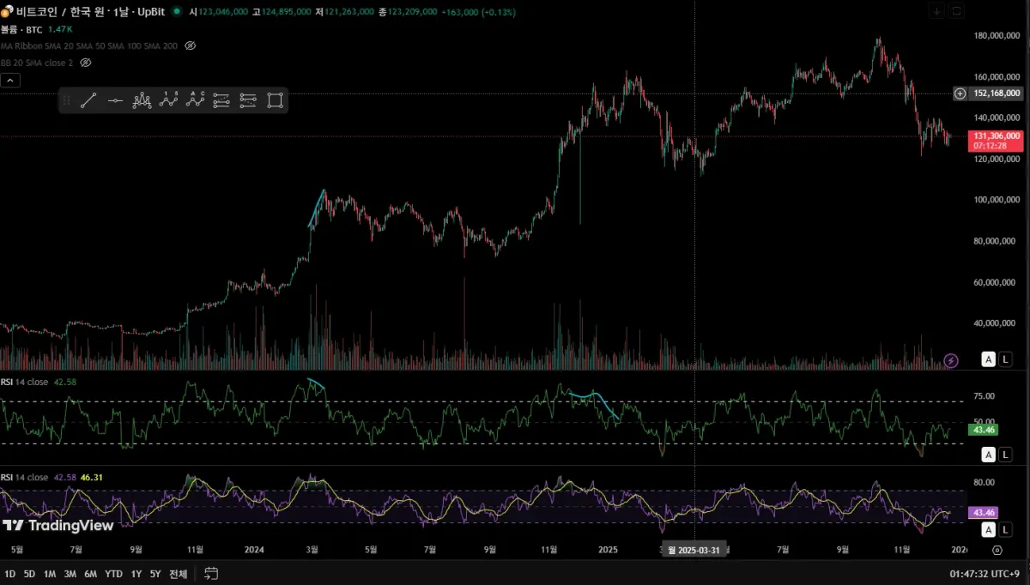Select the 6M date range
1030x585 pixels.
click(90, 574)
